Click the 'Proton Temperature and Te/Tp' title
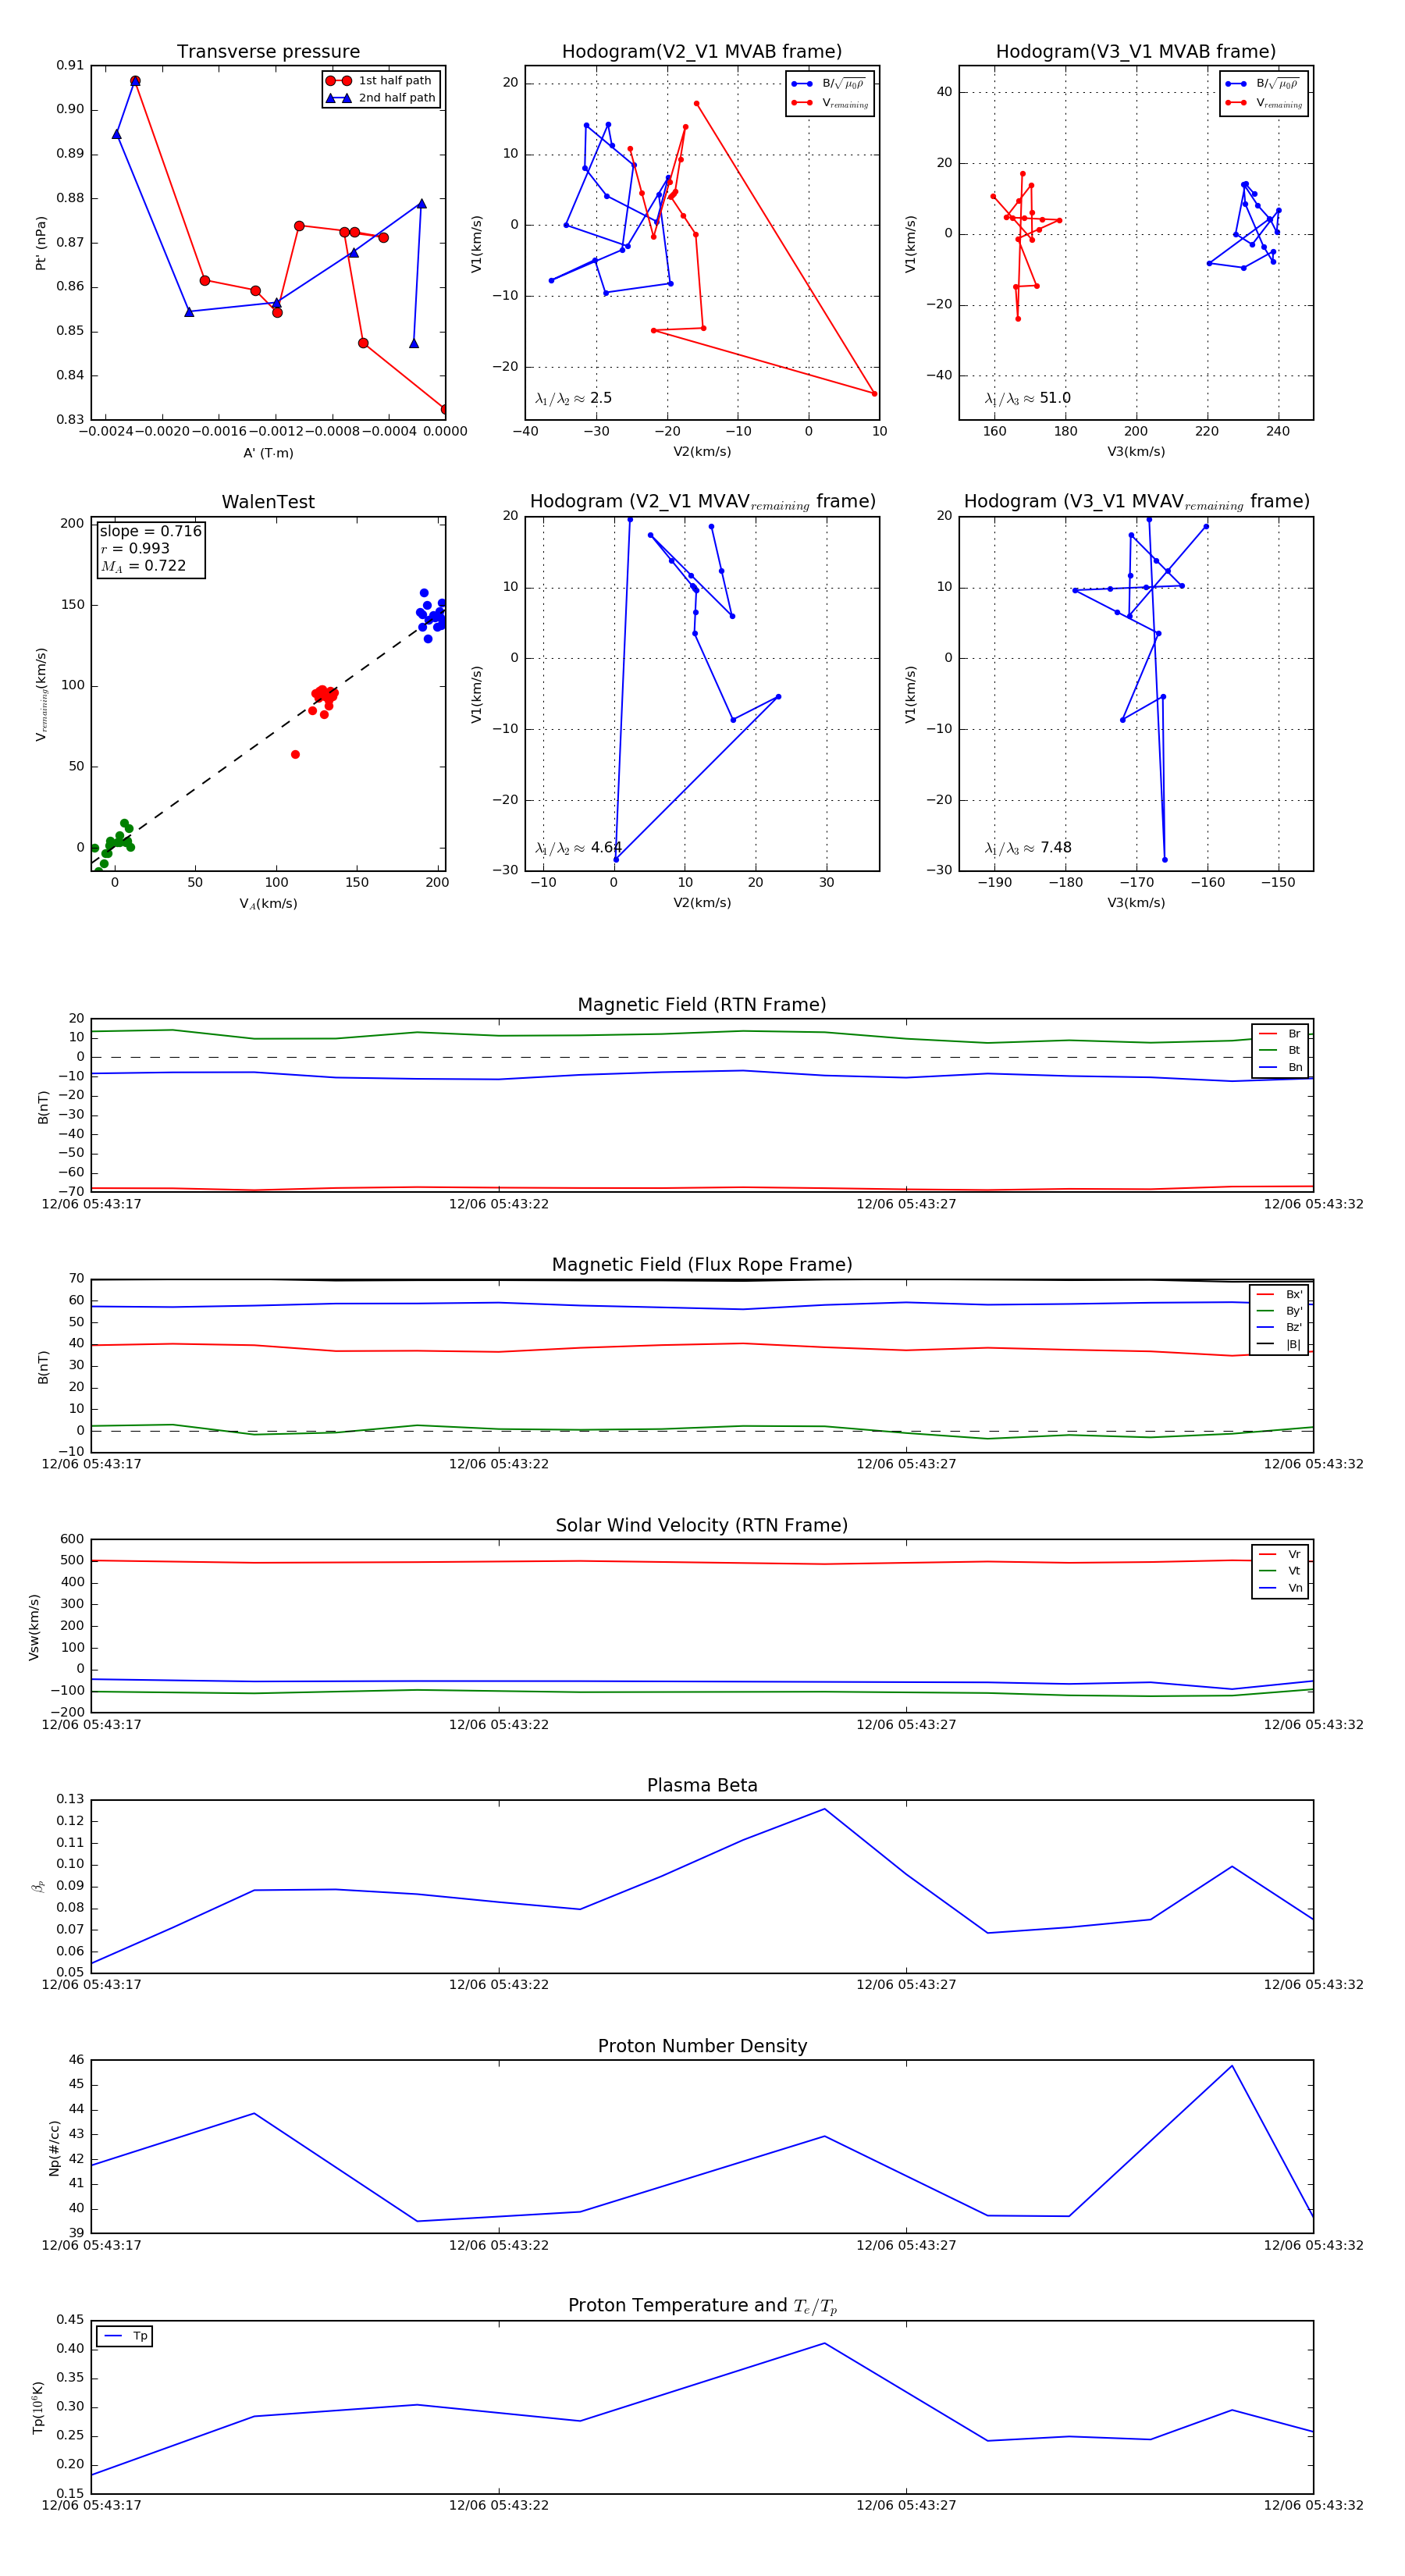The width and height of the screenshot is (1405, 2576). tap(702, 2306)
